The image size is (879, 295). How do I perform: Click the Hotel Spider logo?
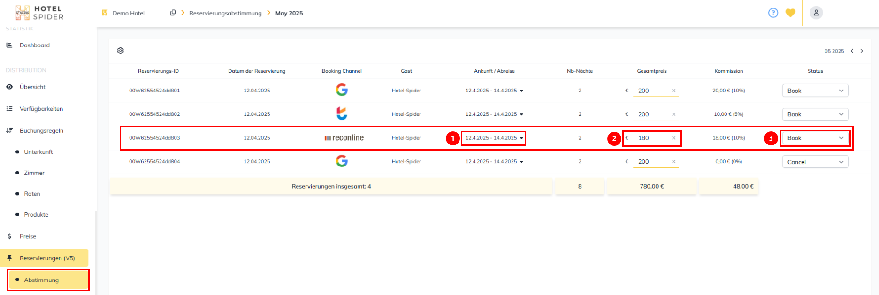pos(40,13)
